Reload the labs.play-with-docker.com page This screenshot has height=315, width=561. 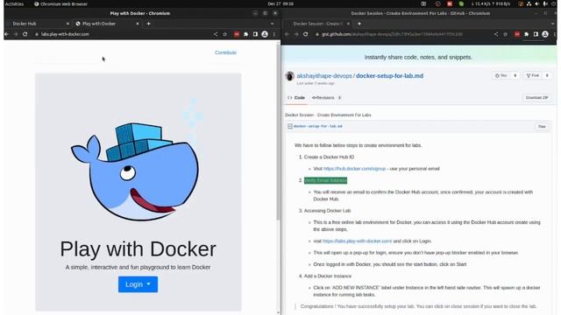(x=25, y=34)
